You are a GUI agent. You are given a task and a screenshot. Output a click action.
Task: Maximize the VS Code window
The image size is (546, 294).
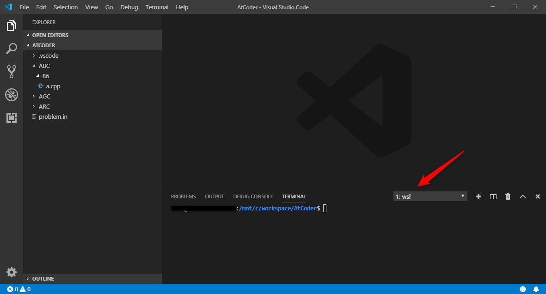coord(514,7)
